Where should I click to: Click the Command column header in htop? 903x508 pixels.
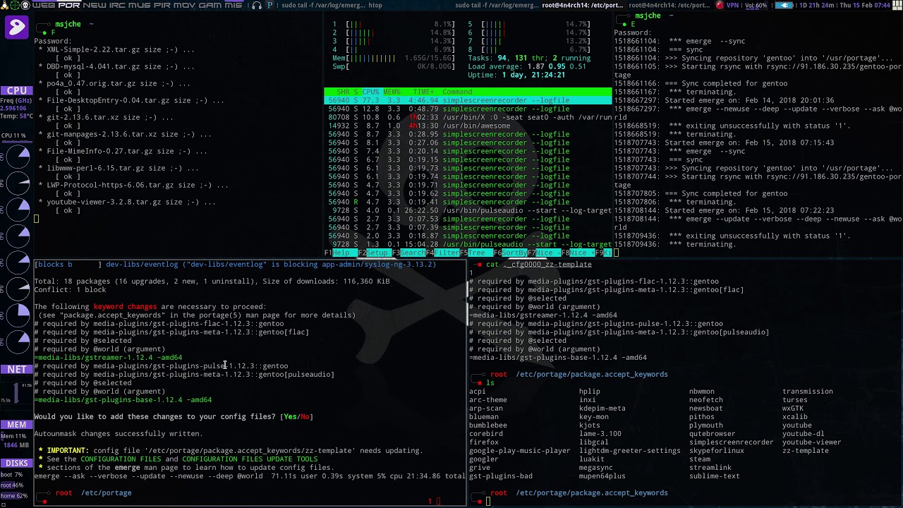pos(457,92)
